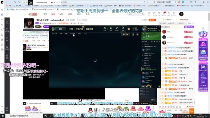This screenshot has width=210, height=118.
Task: Open League summoner profile avatar
Action: [145, 29]
